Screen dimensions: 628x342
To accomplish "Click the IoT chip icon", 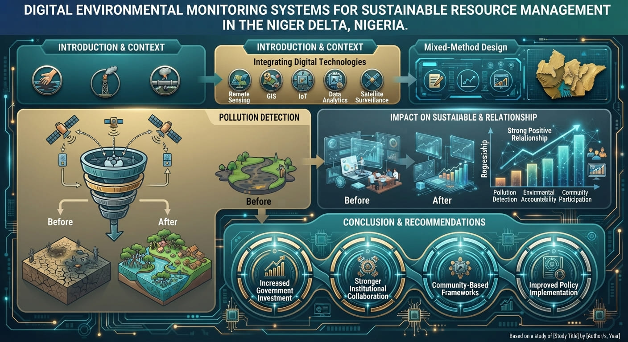I will tap(303, 81).
